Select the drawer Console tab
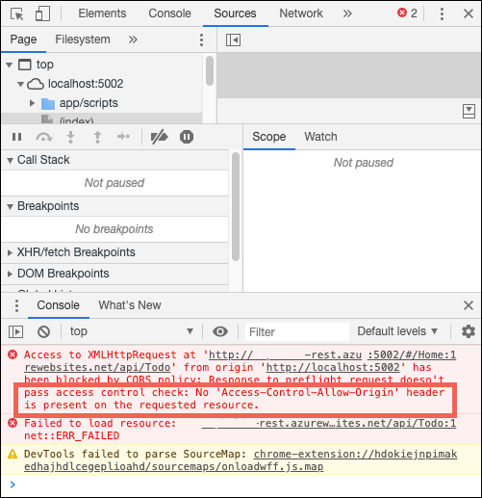Viewport: 482px width, 498px height. tap(58, 305)
